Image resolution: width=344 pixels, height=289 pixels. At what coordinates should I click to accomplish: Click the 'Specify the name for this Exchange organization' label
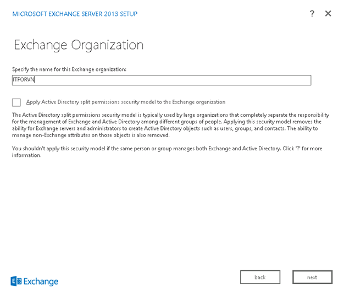[x=69, y=69]
